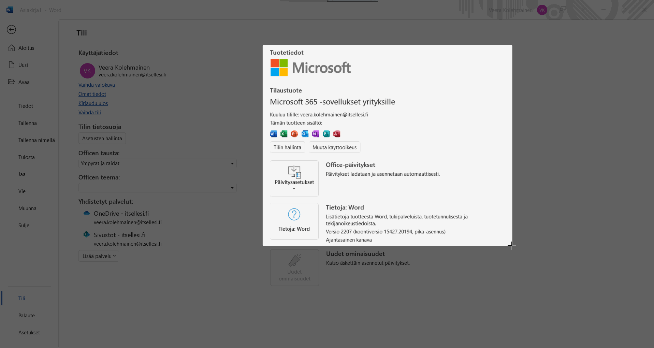This screenshot has width=654, height=348.
Task: Click the Tietoja: Word button
Action: pyautogui.click(x=294, y=221)
